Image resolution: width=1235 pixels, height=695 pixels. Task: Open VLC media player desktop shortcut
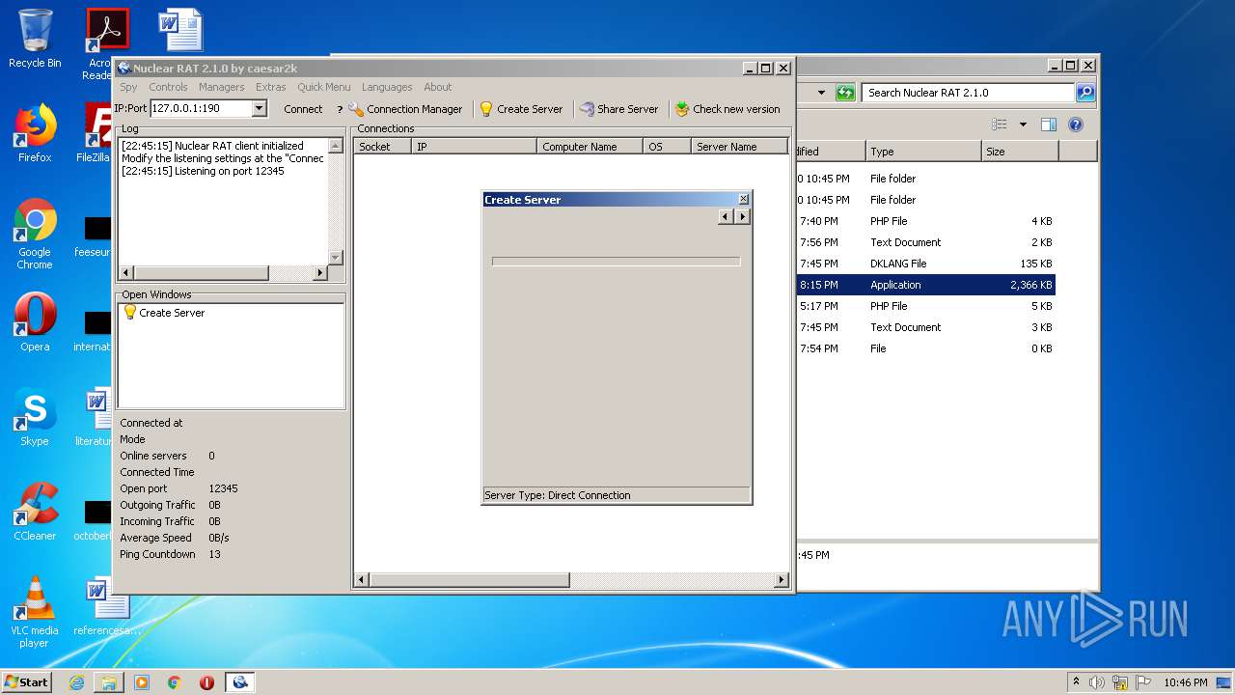pyautogui.click(x=35, y=612)
